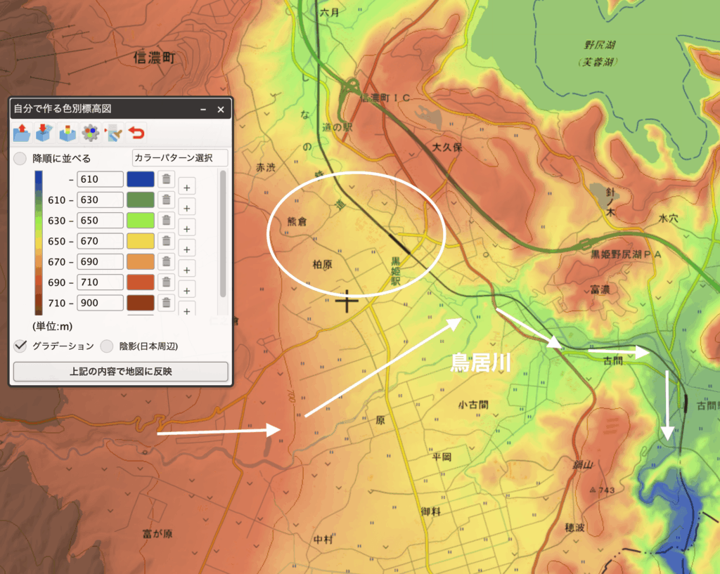
Task: Open the color settings gear icon
Action: click(90, 132)
